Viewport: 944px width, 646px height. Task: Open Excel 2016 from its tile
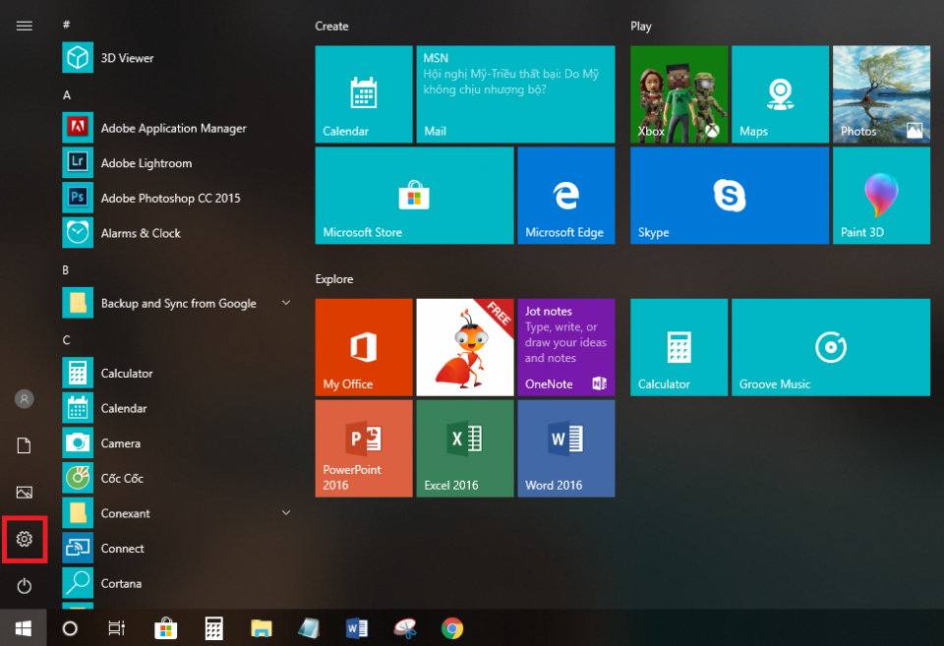pyautogui.click(x=464, y=448)
